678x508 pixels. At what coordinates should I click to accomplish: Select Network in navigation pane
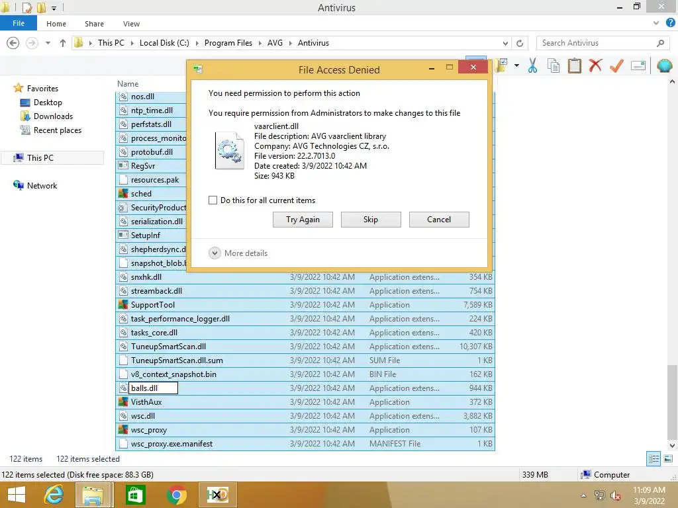pos(42,186)
